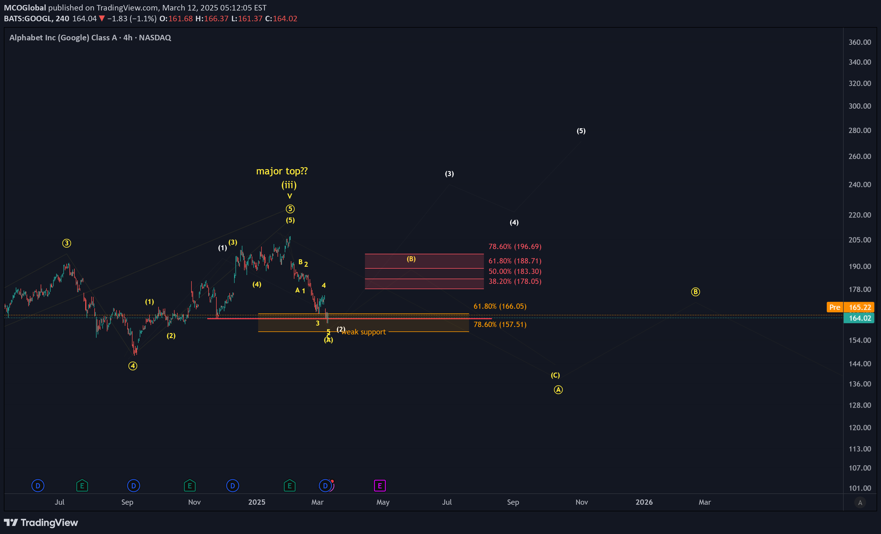Click the −1.83 (−1.1%) change value
The width and height of the screenshot is (881, 534).
[x=132, y=19]
